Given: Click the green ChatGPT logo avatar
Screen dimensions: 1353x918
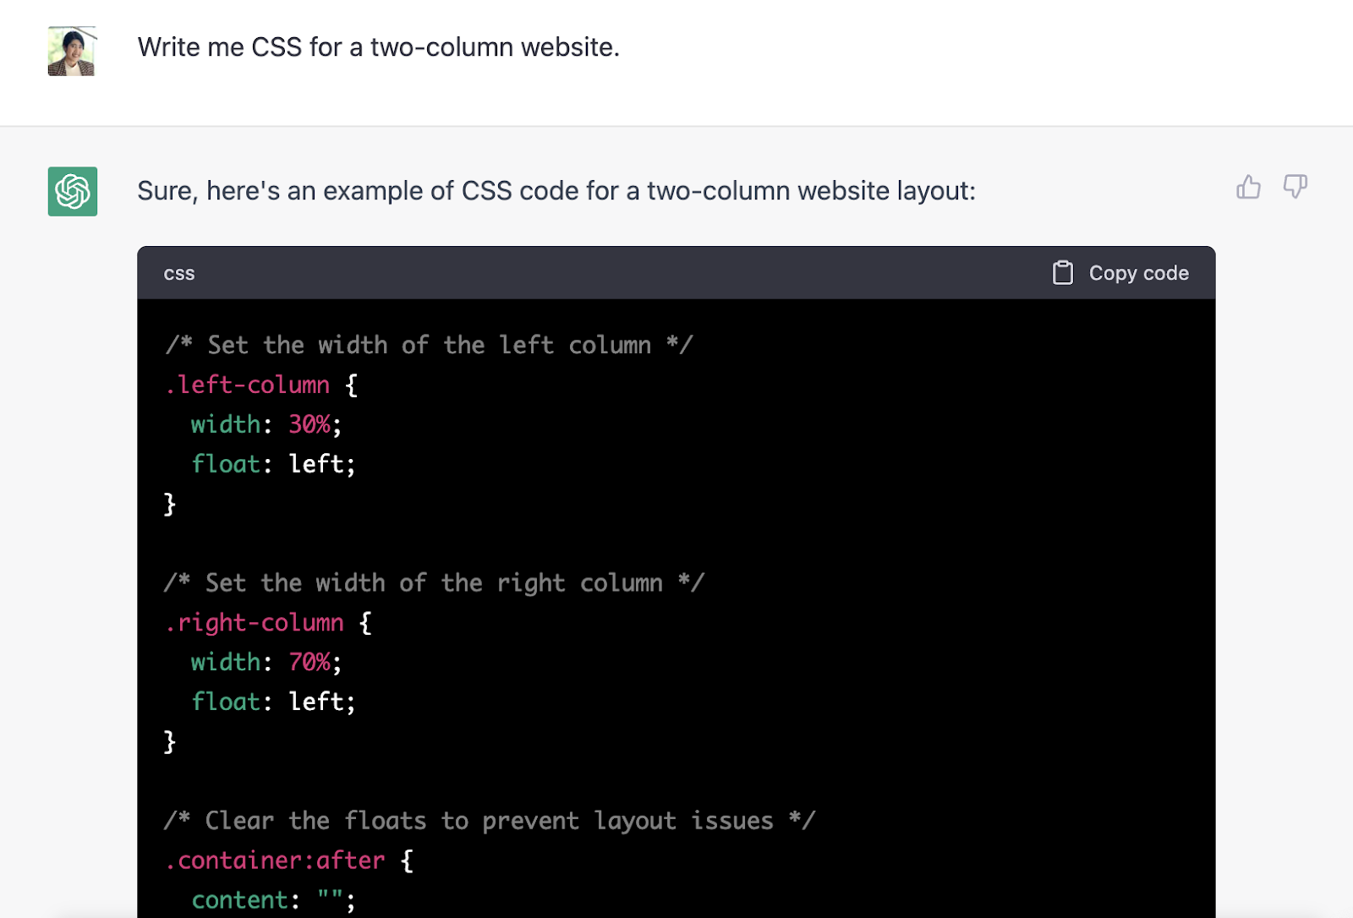Looking at the screenshot, I should [73, 191].
